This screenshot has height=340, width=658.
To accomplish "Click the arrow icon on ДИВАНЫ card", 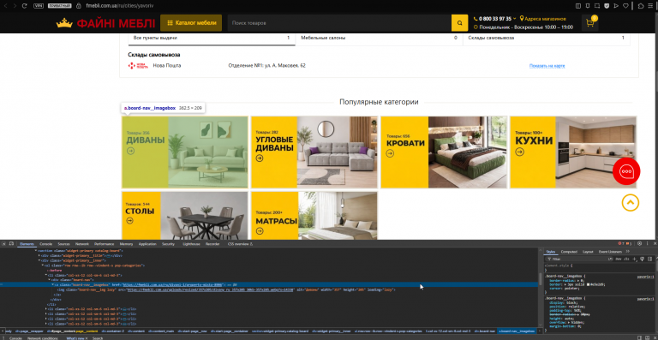I will pyautogui.click(x=130, y=151).
